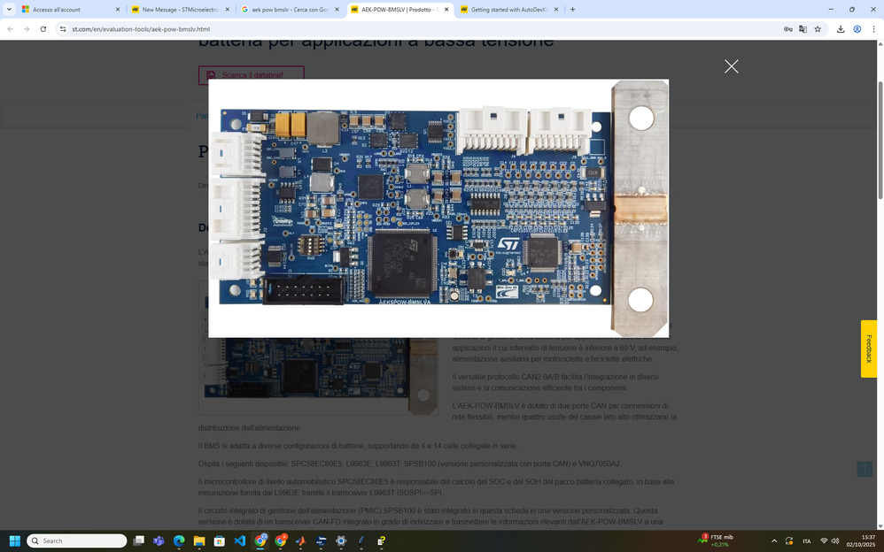Viewport: 884px width, 552px height.
Task: Open the speaker volume tray icon
Action: point(835,540)
